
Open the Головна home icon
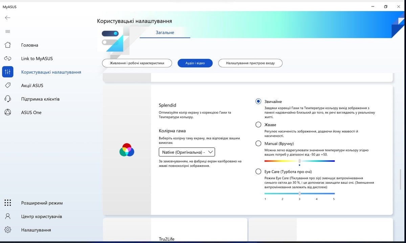pyautogui.click(x=7, y=45)
